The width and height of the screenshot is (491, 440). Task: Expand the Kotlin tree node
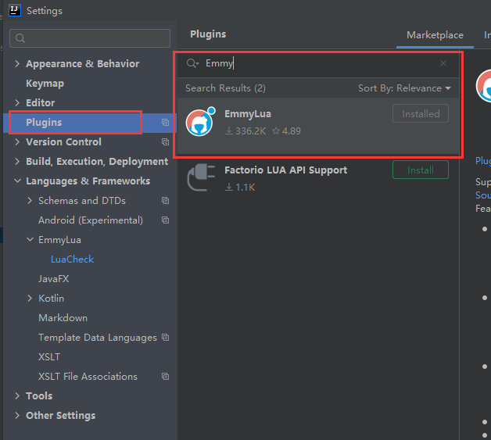[30, 299]
